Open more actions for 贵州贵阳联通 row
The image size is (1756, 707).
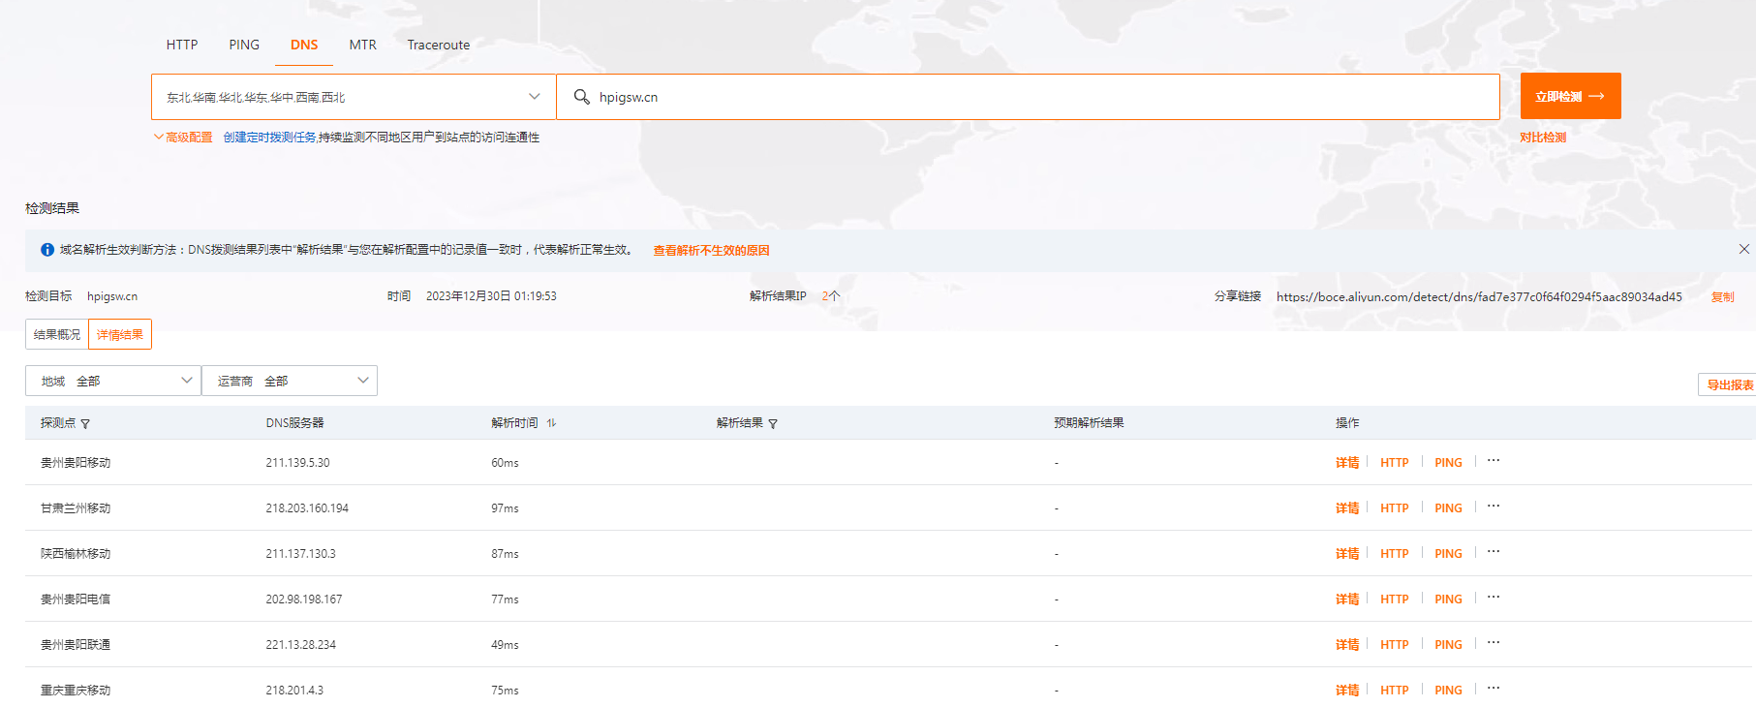coord(1494,643)
